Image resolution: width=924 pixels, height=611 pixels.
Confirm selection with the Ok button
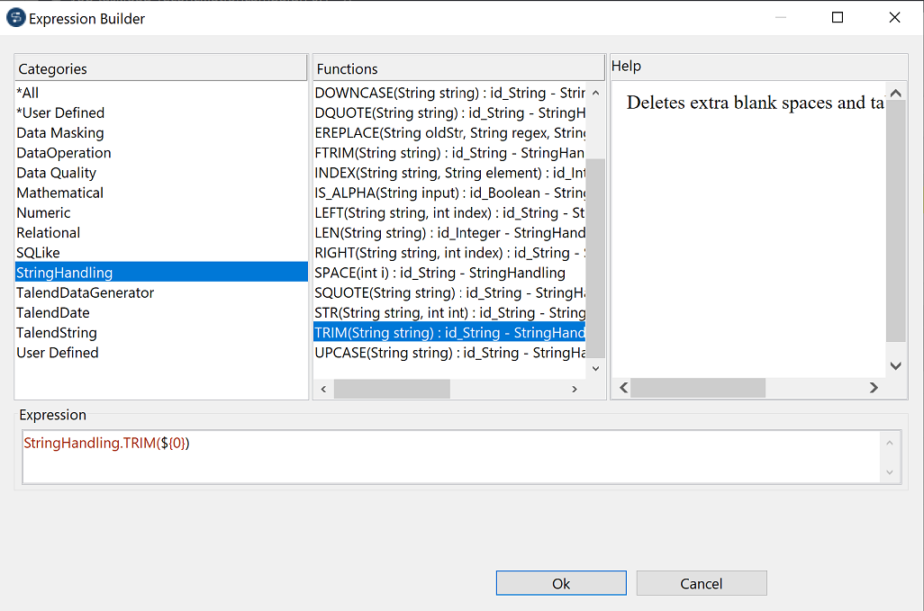coord(560,582)
